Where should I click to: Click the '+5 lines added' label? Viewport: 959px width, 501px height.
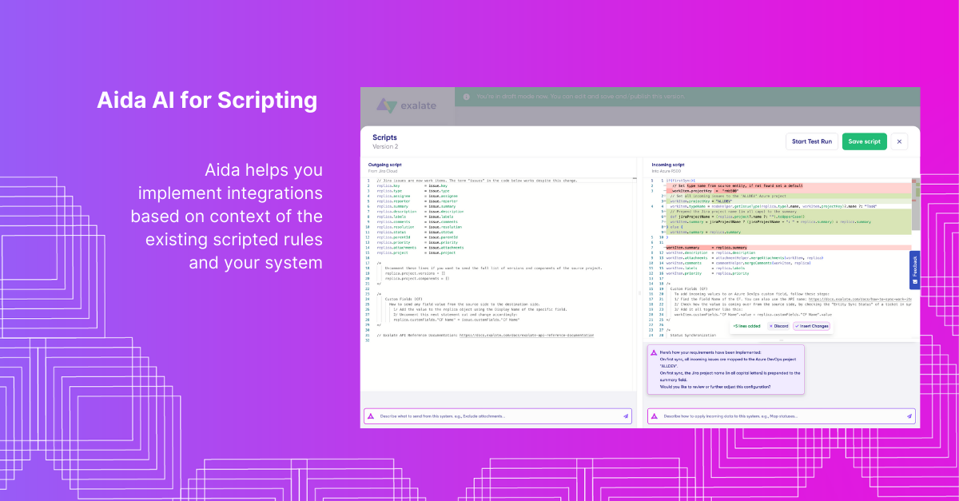tap(746, 326)
